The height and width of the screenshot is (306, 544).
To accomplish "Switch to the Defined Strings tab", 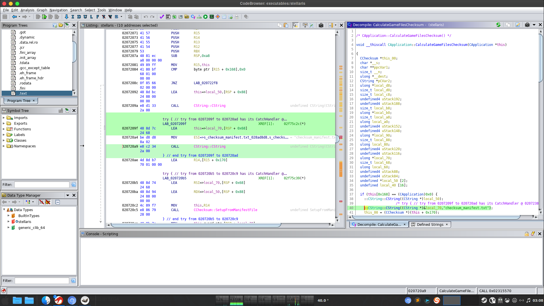I will coord(430,224).
